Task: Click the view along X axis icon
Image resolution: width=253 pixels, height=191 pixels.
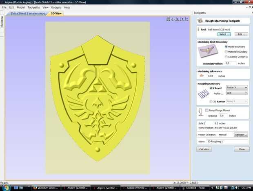Action: (x=182, y=19)
